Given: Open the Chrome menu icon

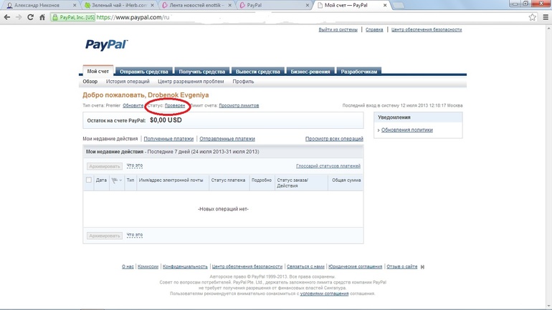Looking at the screenshot, I should 545,17.
